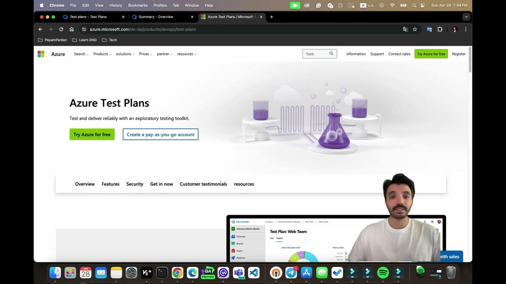Open the History menu in menu bar
Screen dimensions: 506x284
tap(115, 6)
